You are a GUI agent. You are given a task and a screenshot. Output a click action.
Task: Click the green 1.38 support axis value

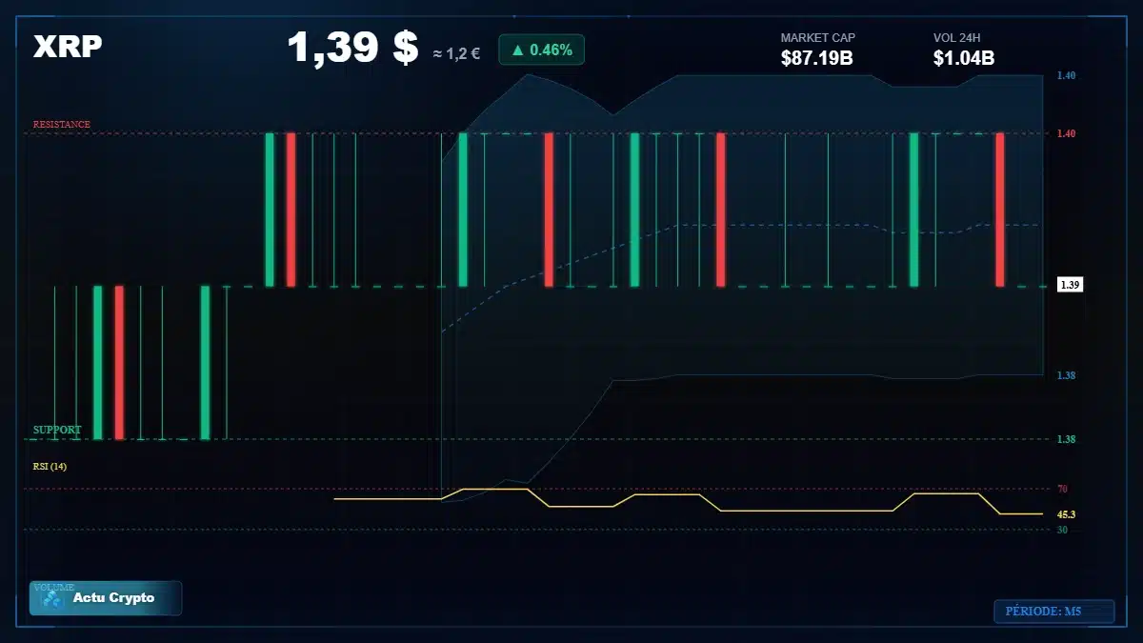(1066, 439)
